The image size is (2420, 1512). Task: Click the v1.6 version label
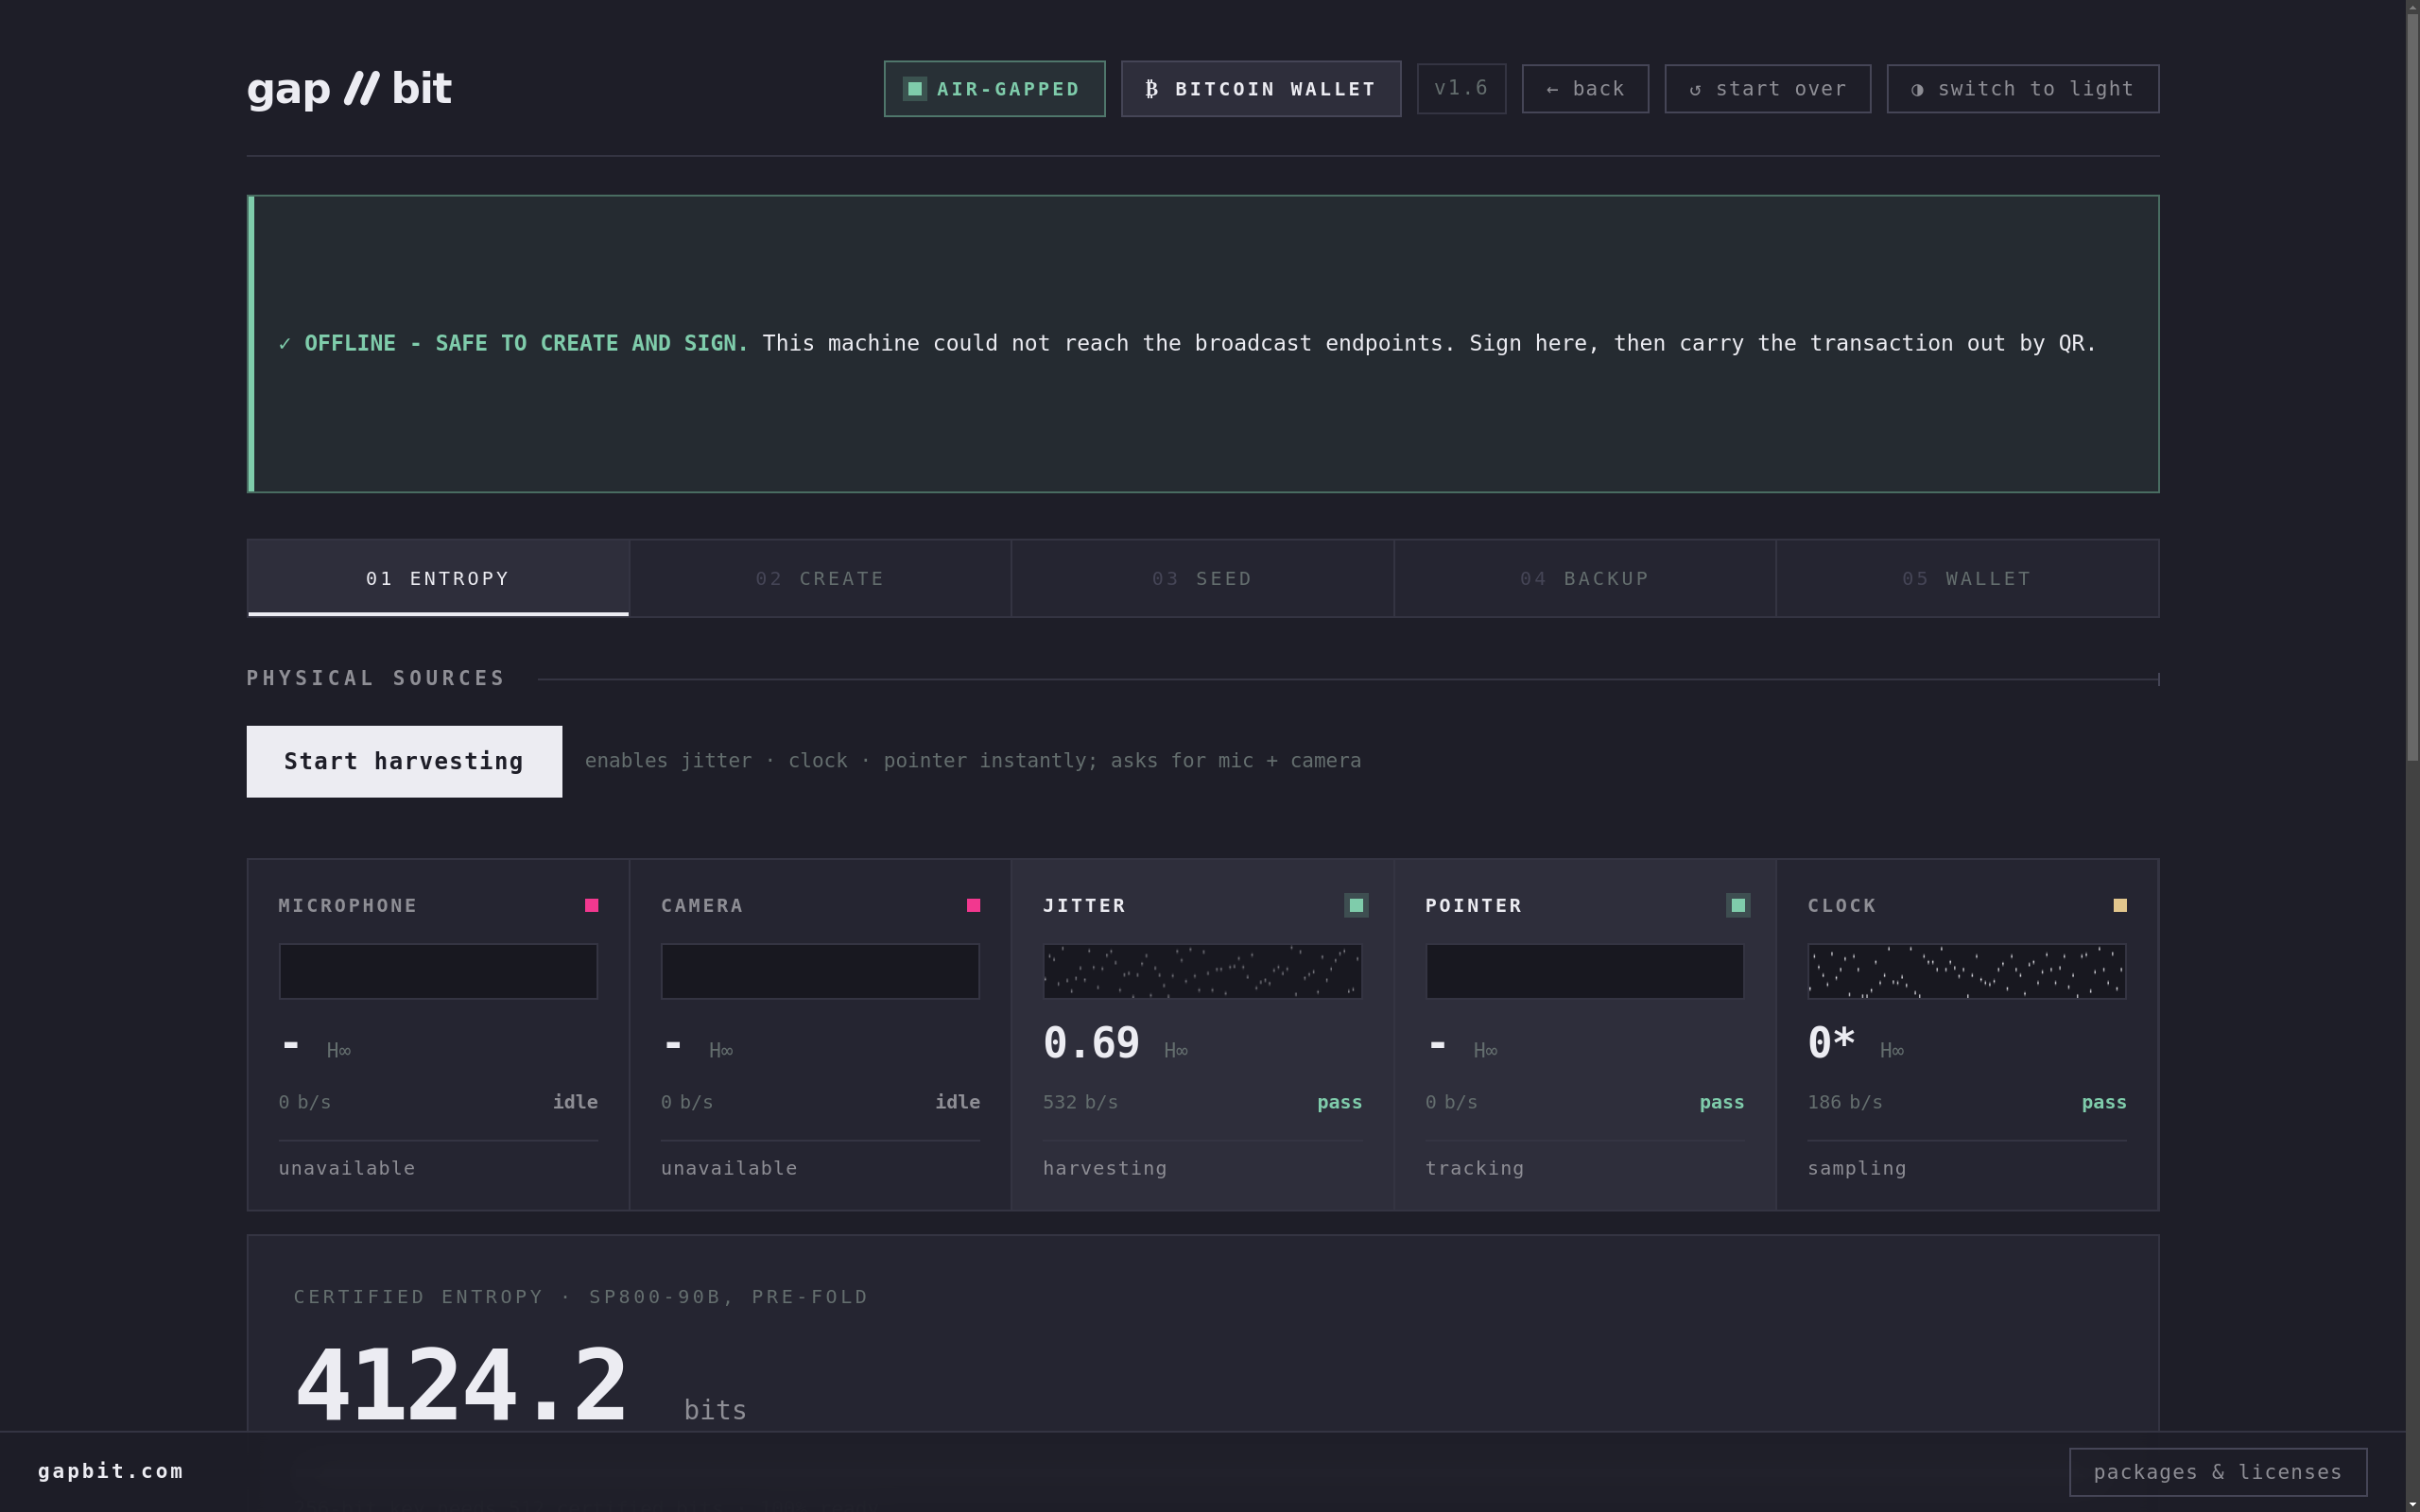(x=1461, y=89)
